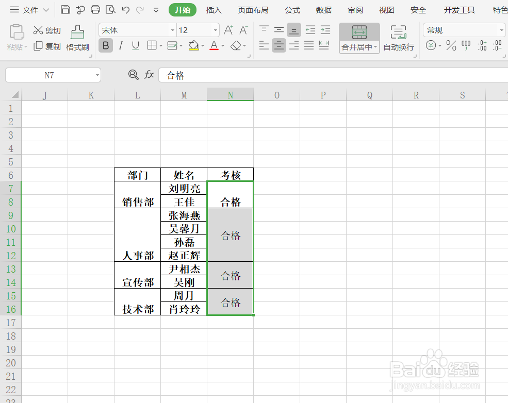This screenshot has height=403, width=508.
Task: Expand quick access toolbar customize arrow
Action: 156,10
